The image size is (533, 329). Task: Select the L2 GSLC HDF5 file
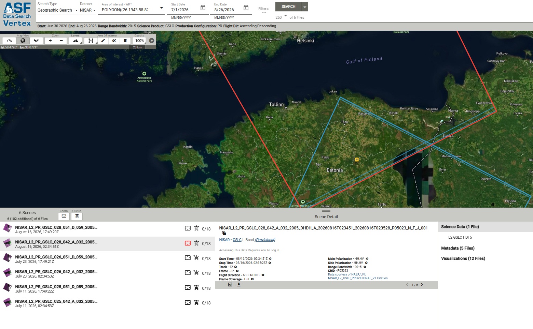click(x=460, y=237)
